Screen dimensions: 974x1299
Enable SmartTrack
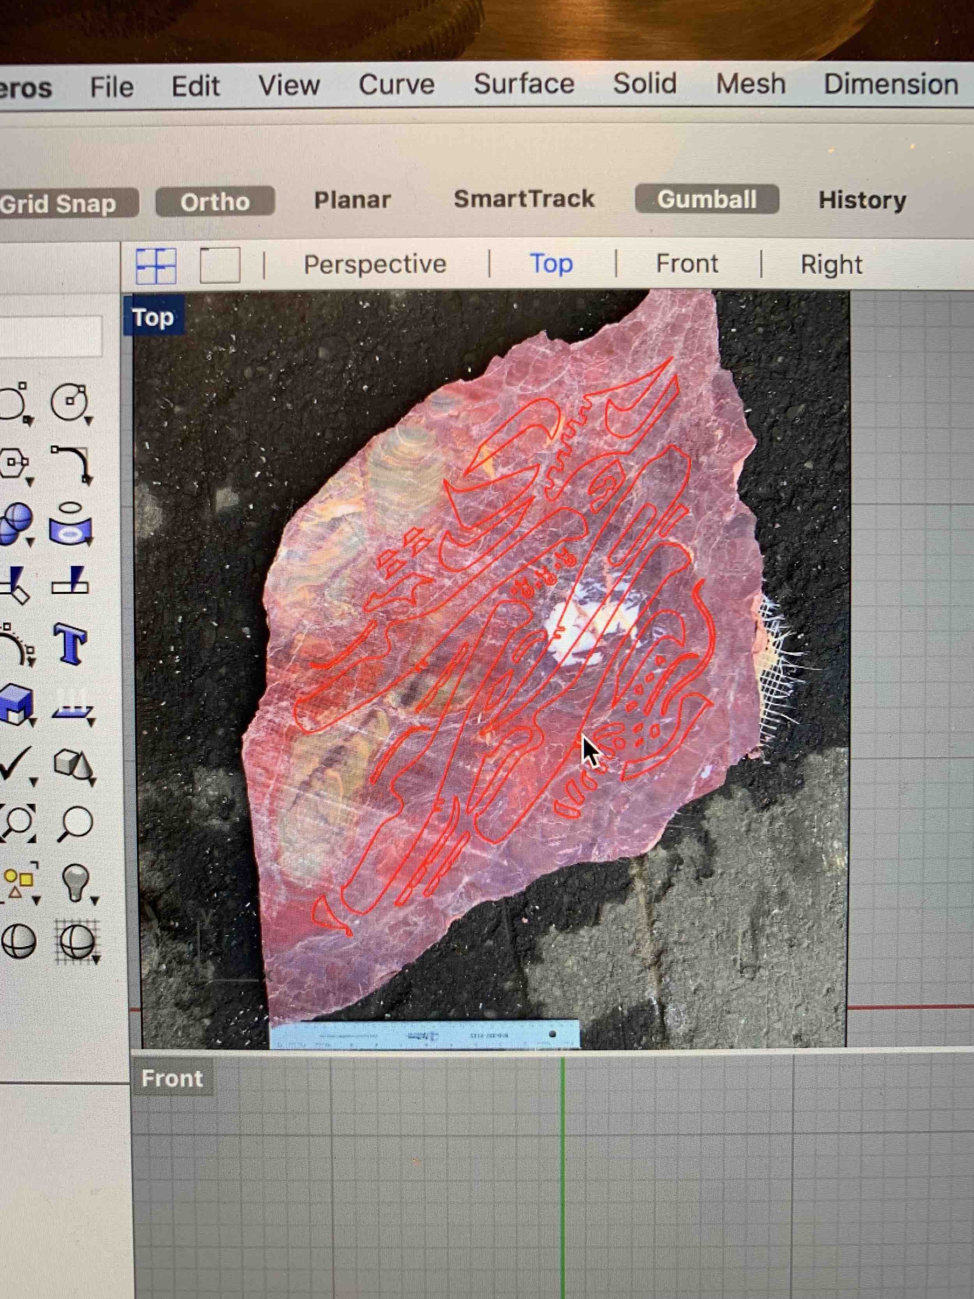tap(524, 198)
